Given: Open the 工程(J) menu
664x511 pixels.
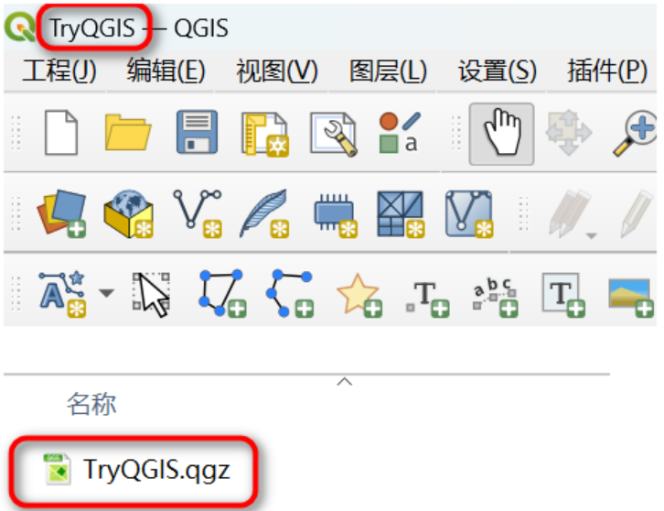Looking at the screenshot, I should pyautogui.click(x=59, y=71).
